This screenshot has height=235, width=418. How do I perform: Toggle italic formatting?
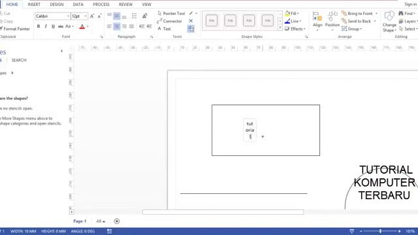pyautogui.click(x=46, y=26)
